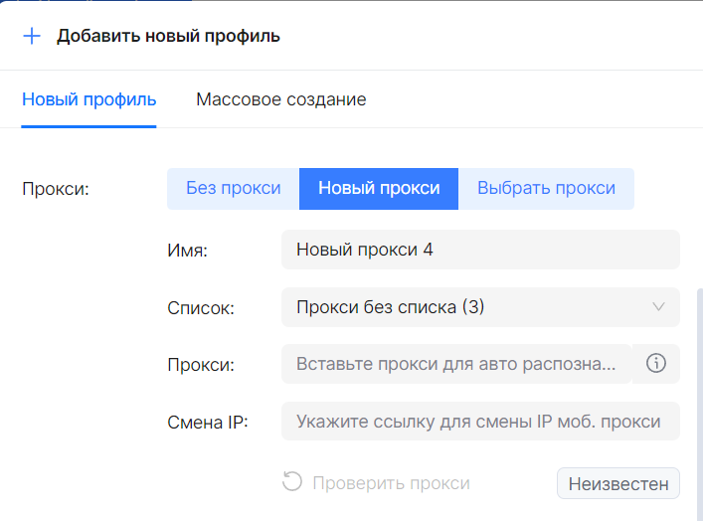The image size is (703, 521).
Task: Open the Массовое создание tab
Action: 281,99
